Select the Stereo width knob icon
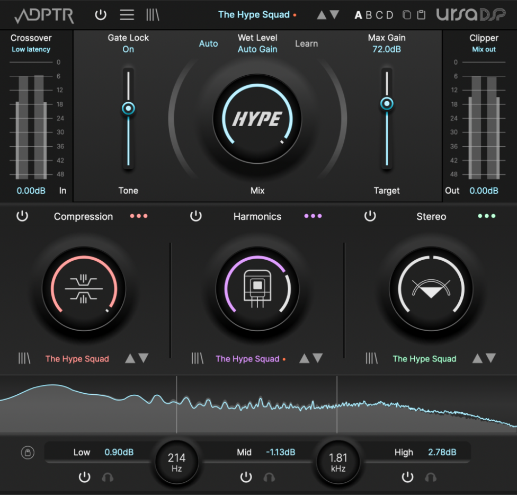The image size is (517, 495). coord(431,289)
